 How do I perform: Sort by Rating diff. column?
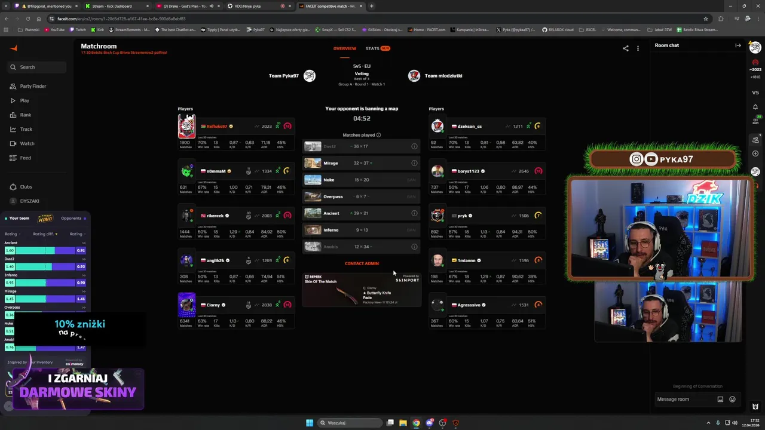coord(45,234)
